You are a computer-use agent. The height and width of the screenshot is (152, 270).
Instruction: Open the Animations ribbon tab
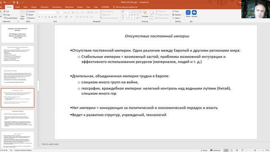[x=57, y=7]
